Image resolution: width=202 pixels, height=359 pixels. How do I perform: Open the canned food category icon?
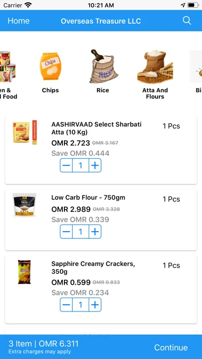coord(8,67)
